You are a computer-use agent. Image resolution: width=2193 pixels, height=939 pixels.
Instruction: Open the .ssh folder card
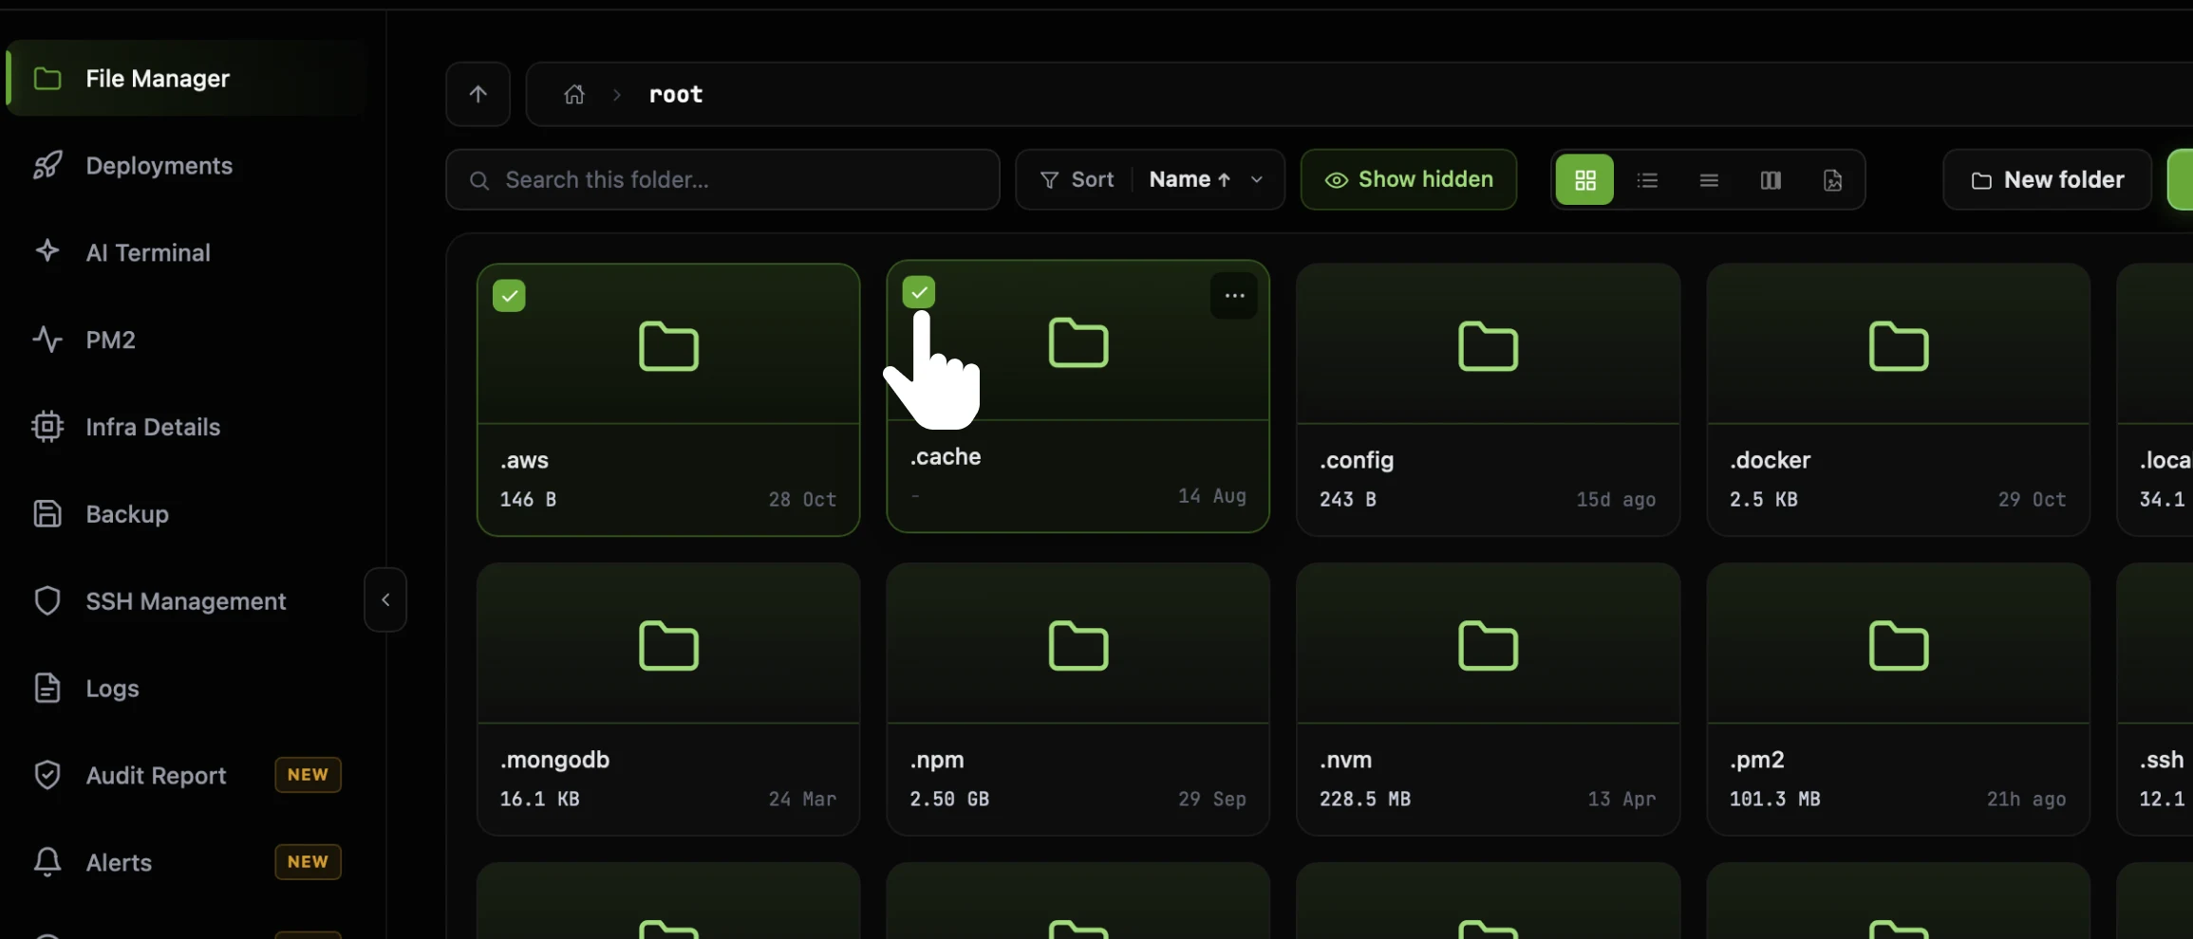tap(2156, 699)
